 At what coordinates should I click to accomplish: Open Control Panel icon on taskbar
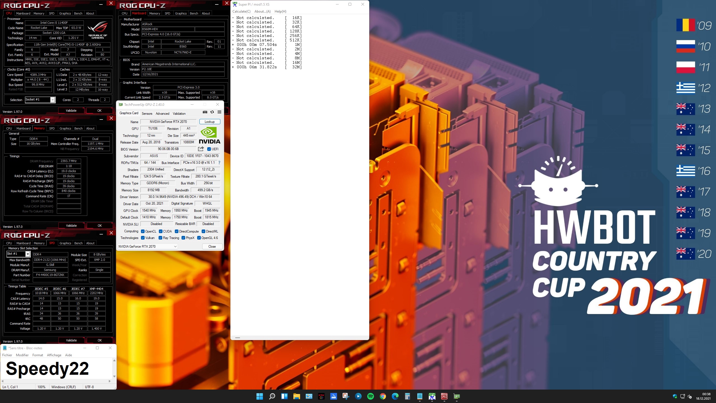coord(309,396)
